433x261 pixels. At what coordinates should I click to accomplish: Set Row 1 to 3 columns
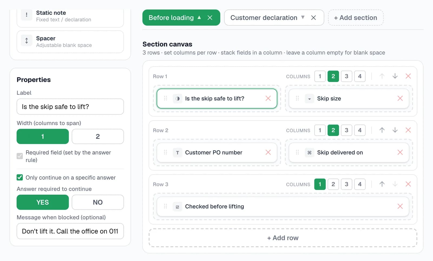pos(346,76)
